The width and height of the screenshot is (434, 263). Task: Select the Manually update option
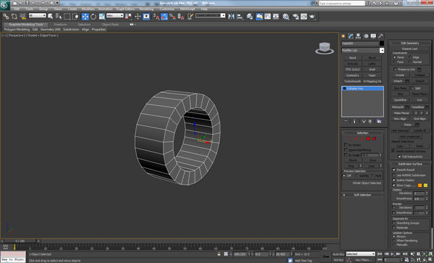[x=394, y=245]
